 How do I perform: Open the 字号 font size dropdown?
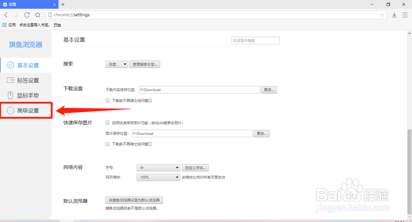coord(158,168)
